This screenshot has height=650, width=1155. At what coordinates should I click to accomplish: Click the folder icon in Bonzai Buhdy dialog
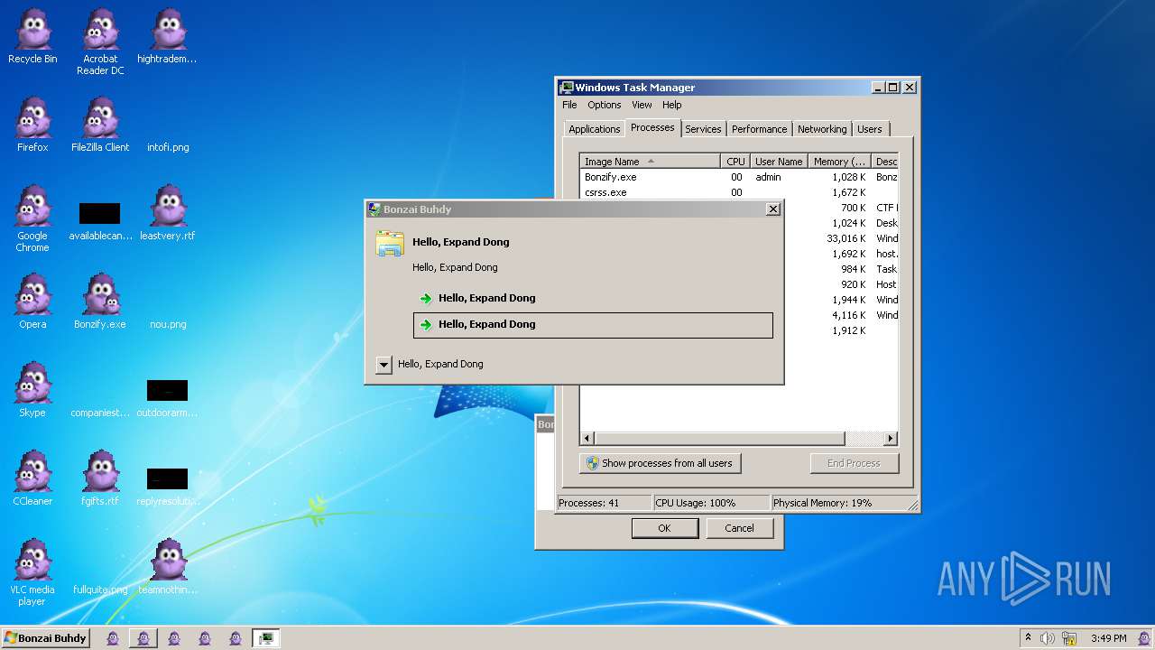390,244
